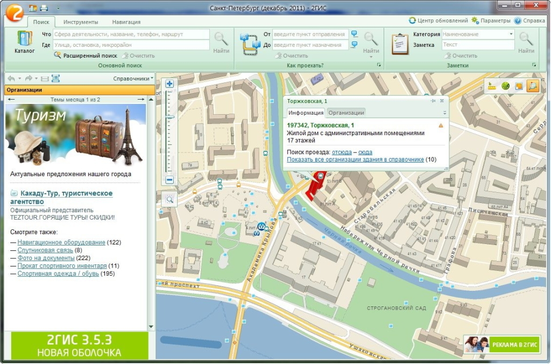Image resolution: width=551 pixels, height=364 pixels.
Task: Click the отсюда route link
Action: [342, 152]
